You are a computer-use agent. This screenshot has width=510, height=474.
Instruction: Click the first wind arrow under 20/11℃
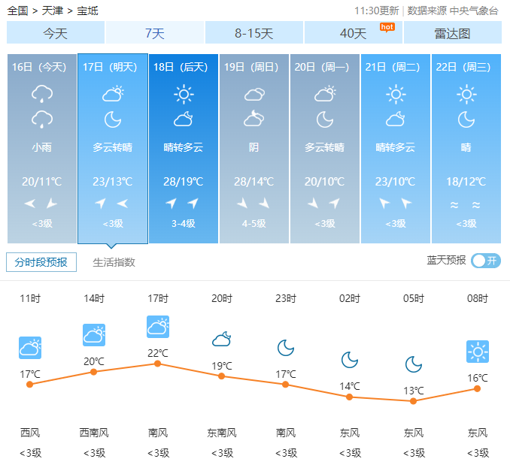coord(30,204)
